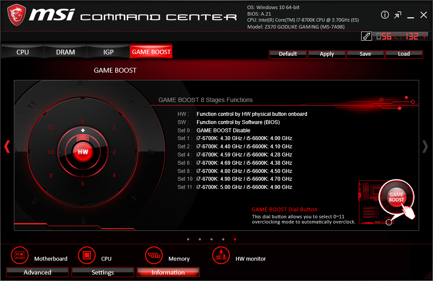Screen dimensions: 433x281
Task: Select stage 2 on the boost dial
Action: point(114,152)
